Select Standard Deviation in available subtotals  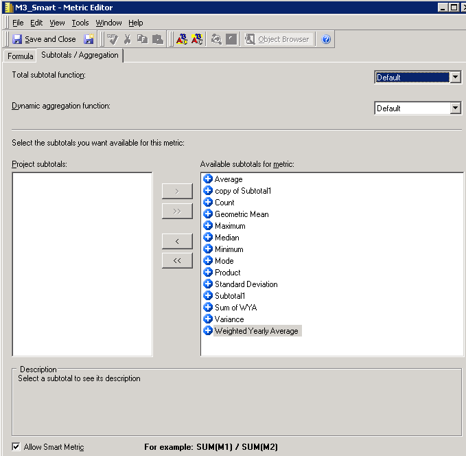coord(246,284)
